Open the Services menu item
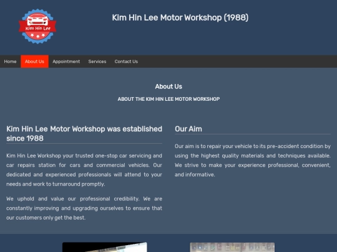This screenshot has height=252, width=337. [x=97, y=62]
